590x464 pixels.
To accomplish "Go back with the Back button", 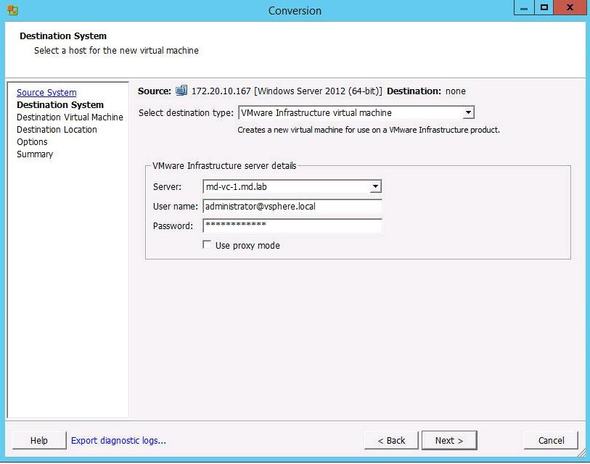I will pyautogui.click(x=391, y=440).
